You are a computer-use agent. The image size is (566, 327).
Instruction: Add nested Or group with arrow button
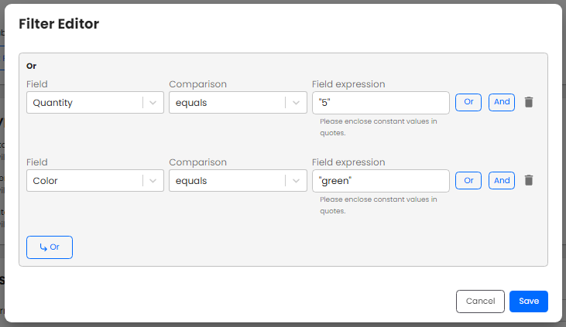tap(50, 247)
